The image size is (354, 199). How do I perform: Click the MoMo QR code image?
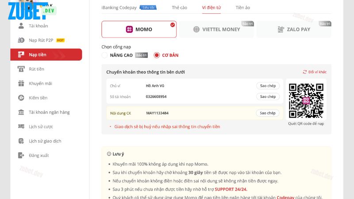pos(306,101)
